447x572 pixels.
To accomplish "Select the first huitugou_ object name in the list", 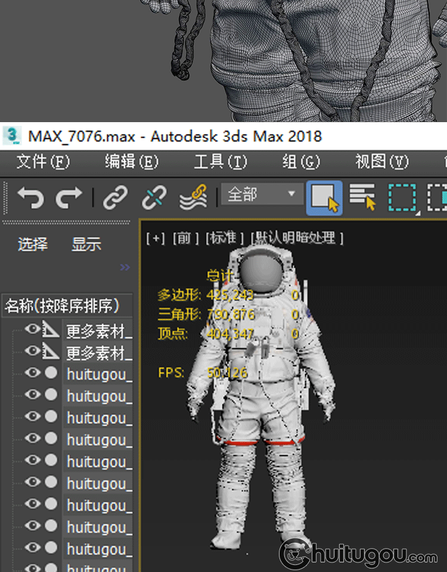I will (100, 375).
